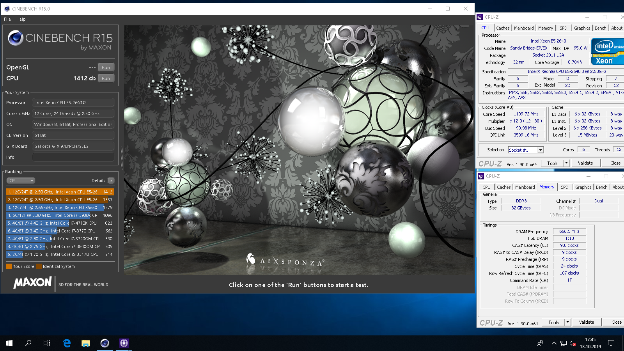Open Details arrow in Ranking panel
This screenshot has width=624, height=351.
(x=111, y=181)
